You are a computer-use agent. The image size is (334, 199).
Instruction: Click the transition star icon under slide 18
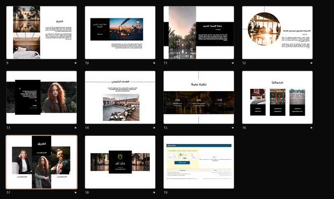(154, 193)
